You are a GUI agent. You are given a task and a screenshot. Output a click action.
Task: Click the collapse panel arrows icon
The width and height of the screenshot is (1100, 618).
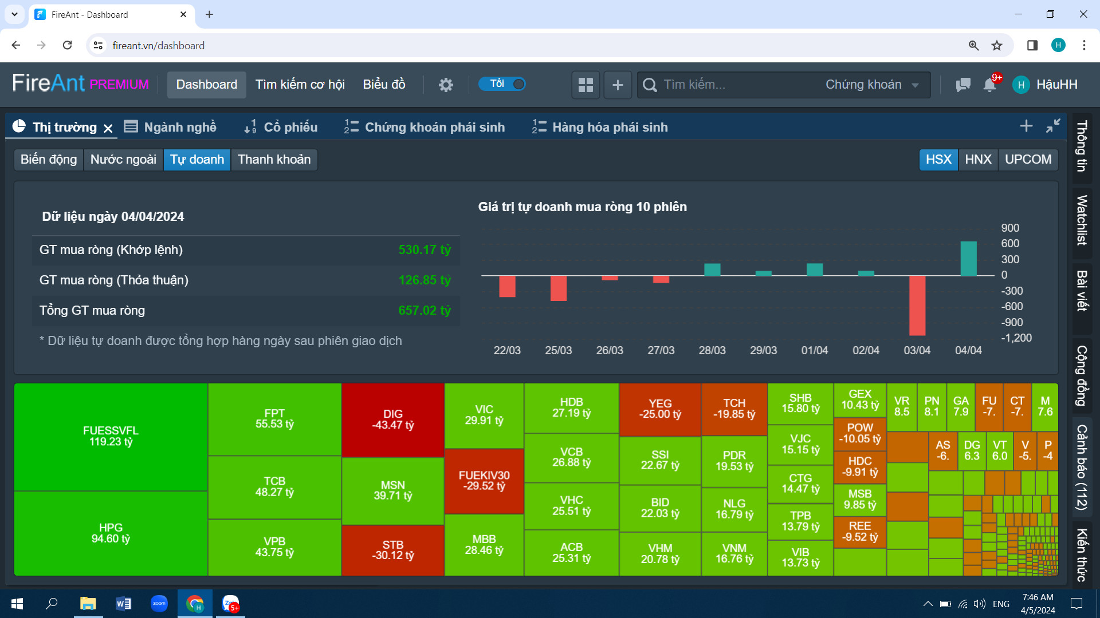coord(1053,126)
